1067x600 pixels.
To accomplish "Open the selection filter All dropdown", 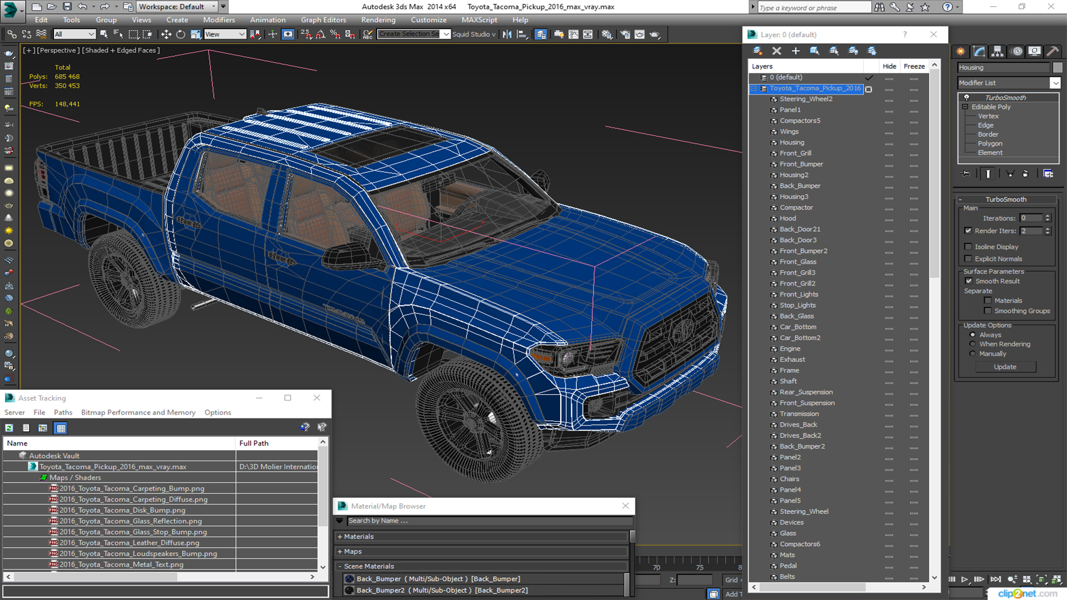I will [74, 34].
